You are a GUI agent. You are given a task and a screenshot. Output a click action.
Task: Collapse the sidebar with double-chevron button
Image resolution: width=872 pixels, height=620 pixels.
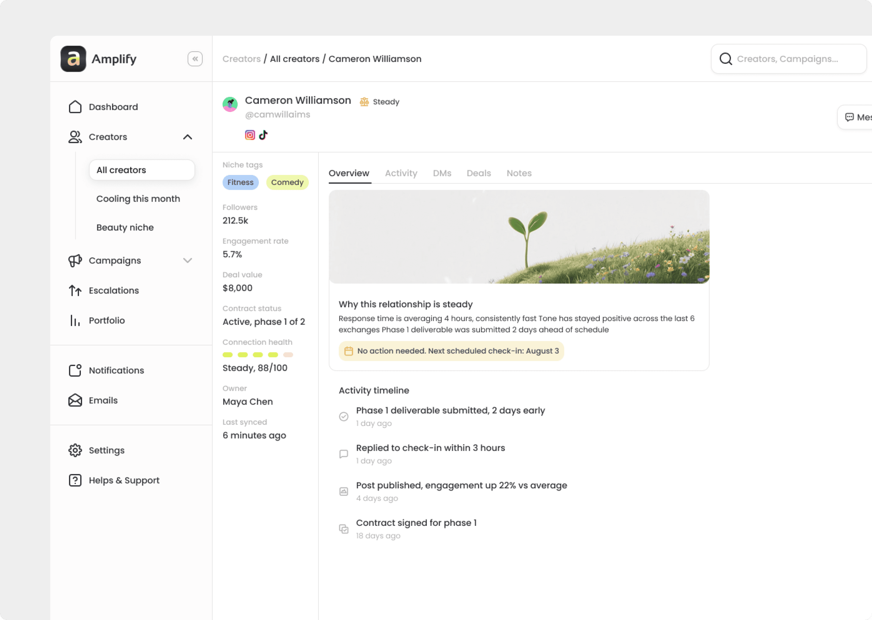195,59
